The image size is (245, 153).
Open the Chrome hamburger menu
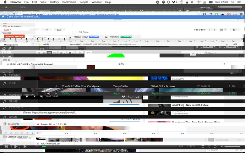[241, 15]
